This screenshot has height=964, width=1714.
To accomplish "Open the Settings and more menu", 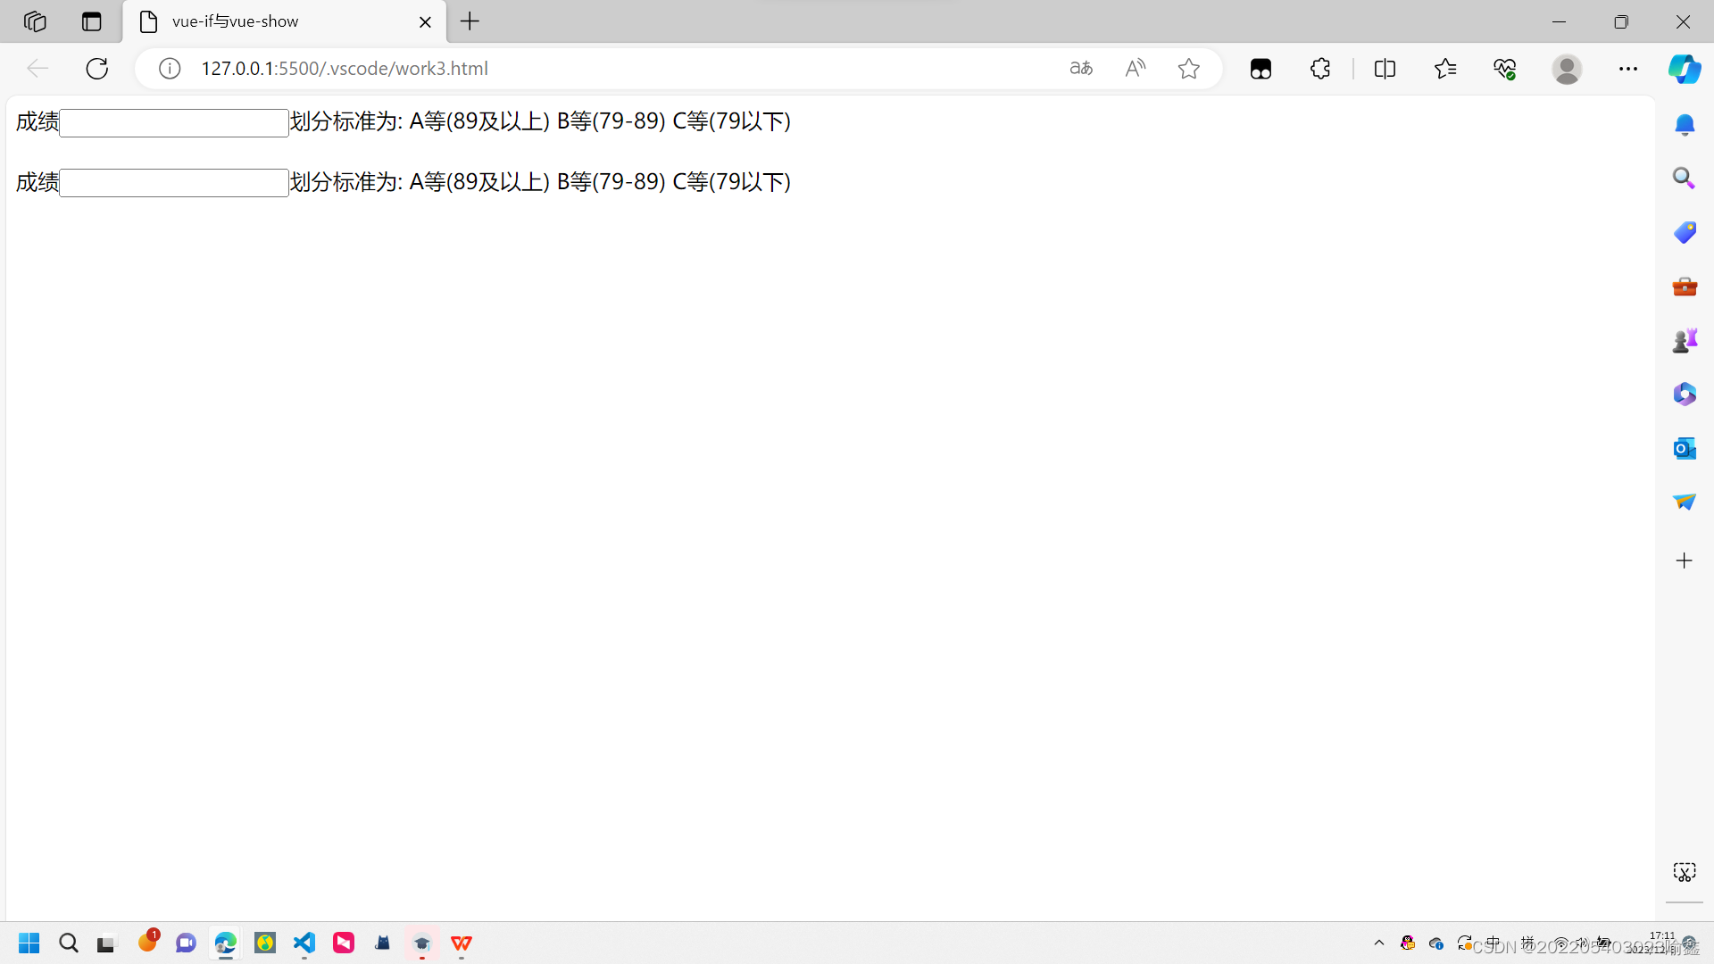I will (1628, 69).
